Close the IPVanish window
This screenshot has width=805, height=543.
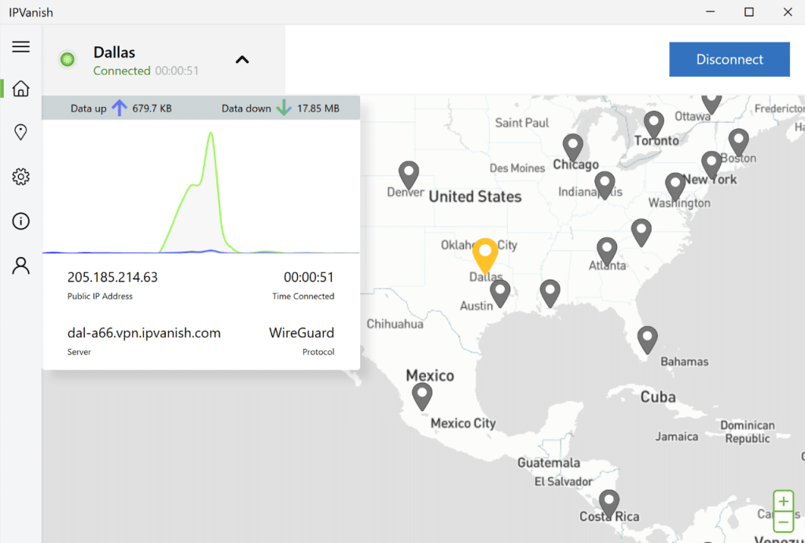[x=788, y=12]
